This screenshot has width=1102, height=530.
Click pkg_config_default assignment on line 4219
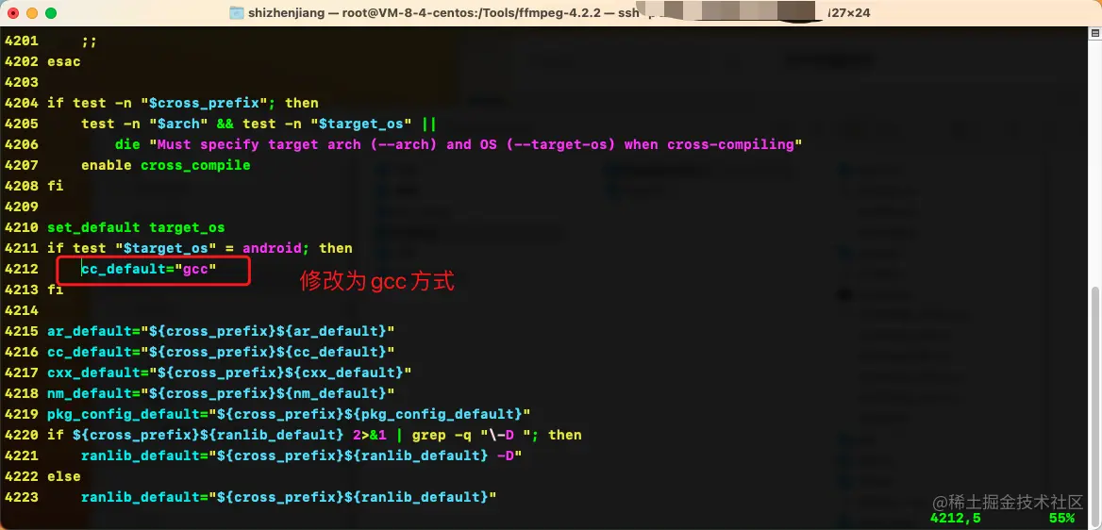point(289,413)
